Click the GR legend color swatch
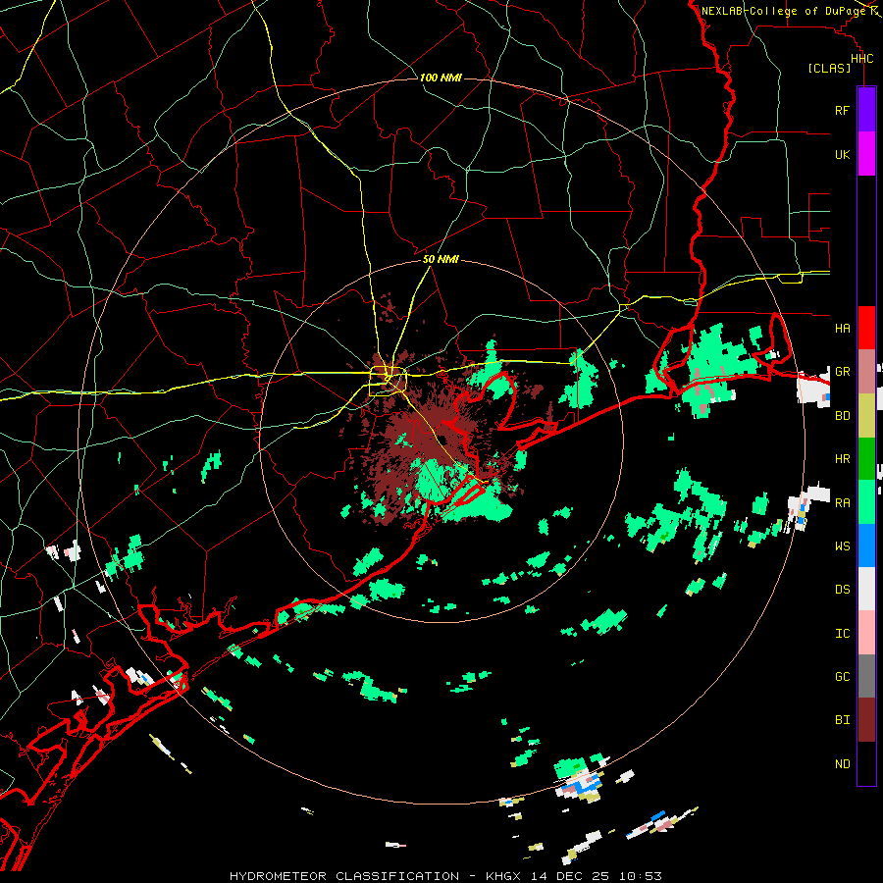Viewport: 883px width, 883px height. pos(866,372)
